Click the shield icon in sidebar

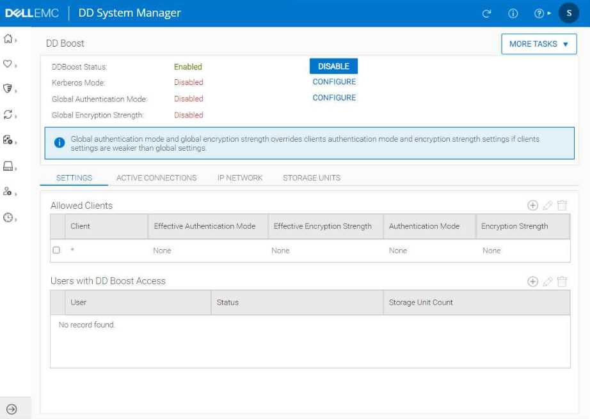(x=8, y=89)
